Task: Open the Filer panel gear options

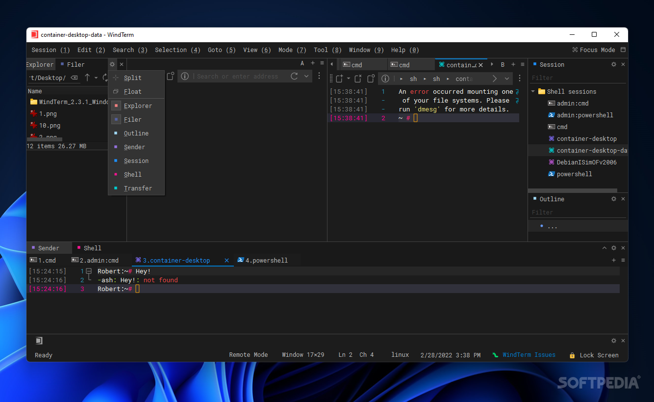Action: [x=112, y=64]
